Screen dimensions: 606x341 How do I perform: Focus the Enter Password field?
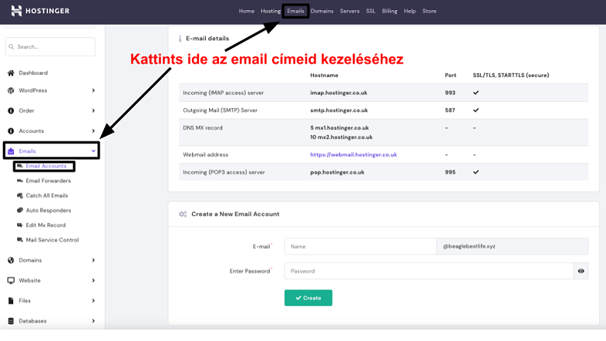pyautogui.click(x=429, y=271)
